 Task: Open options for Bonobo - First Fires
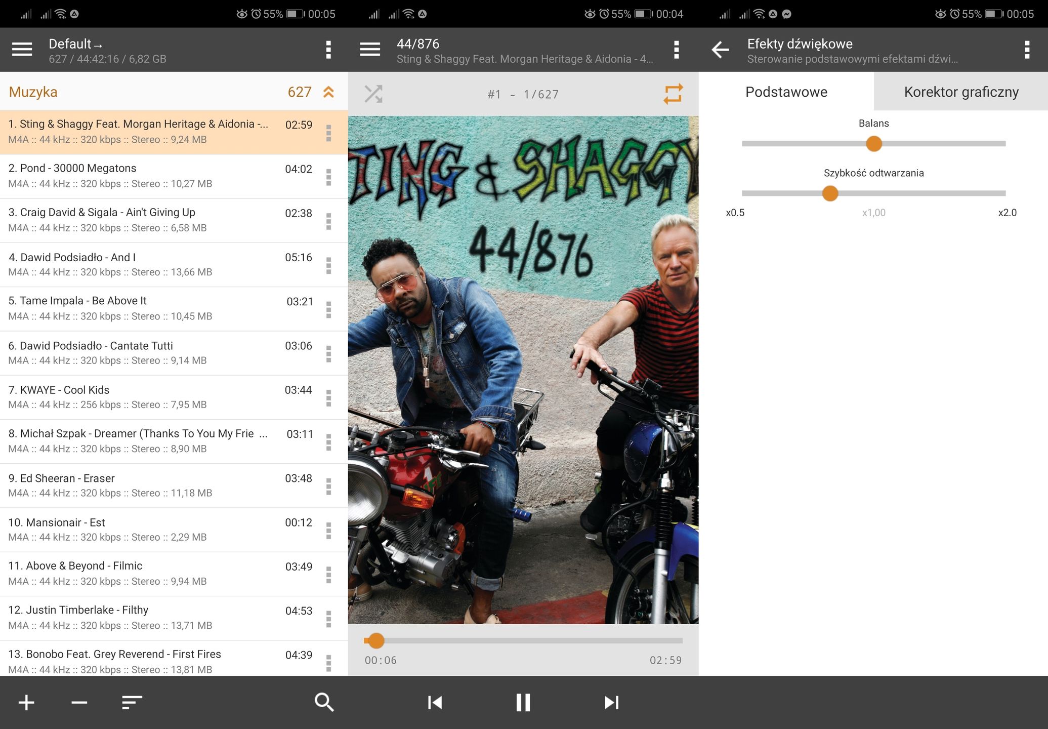328,663
